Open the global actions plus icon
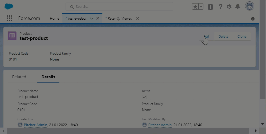The image size is (266, 134). [210, 7]
